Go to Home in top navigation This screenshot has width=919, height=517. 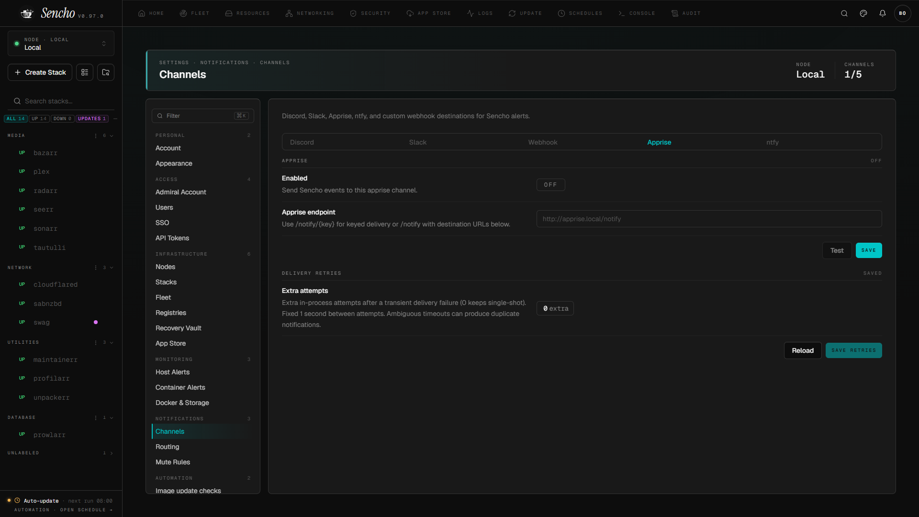[151, 13]
